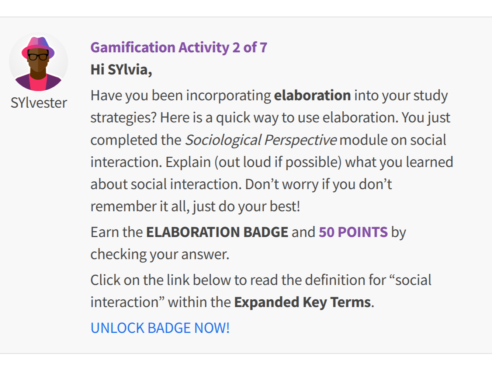Click the italic Sociological Perspective module title
This screenshot has width=492, height=369.
[260, 140]
